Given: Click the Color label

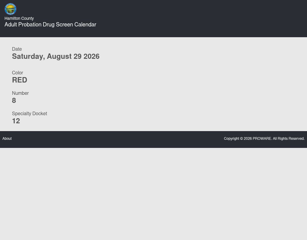Looking at the screenshot, I should tap(17, 73).
